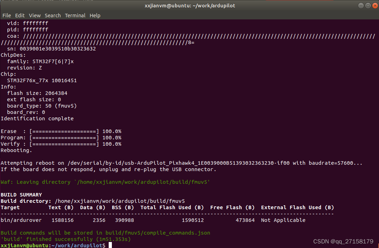Viewport: 379px width, 248px height.
Task: Click the 'Rebooting.' line
Action: point(16,150)
